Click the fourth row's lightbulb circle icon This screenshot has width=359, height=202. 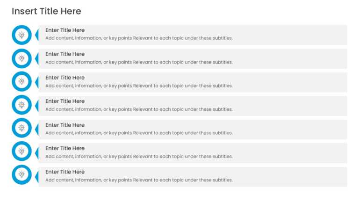[22, 105]
